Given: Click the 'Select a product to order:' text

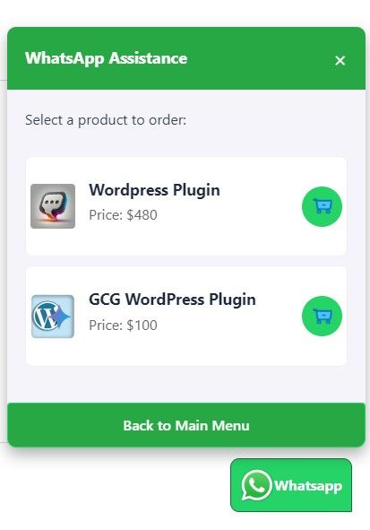Looking at the screenshot, I should (106, 120).
